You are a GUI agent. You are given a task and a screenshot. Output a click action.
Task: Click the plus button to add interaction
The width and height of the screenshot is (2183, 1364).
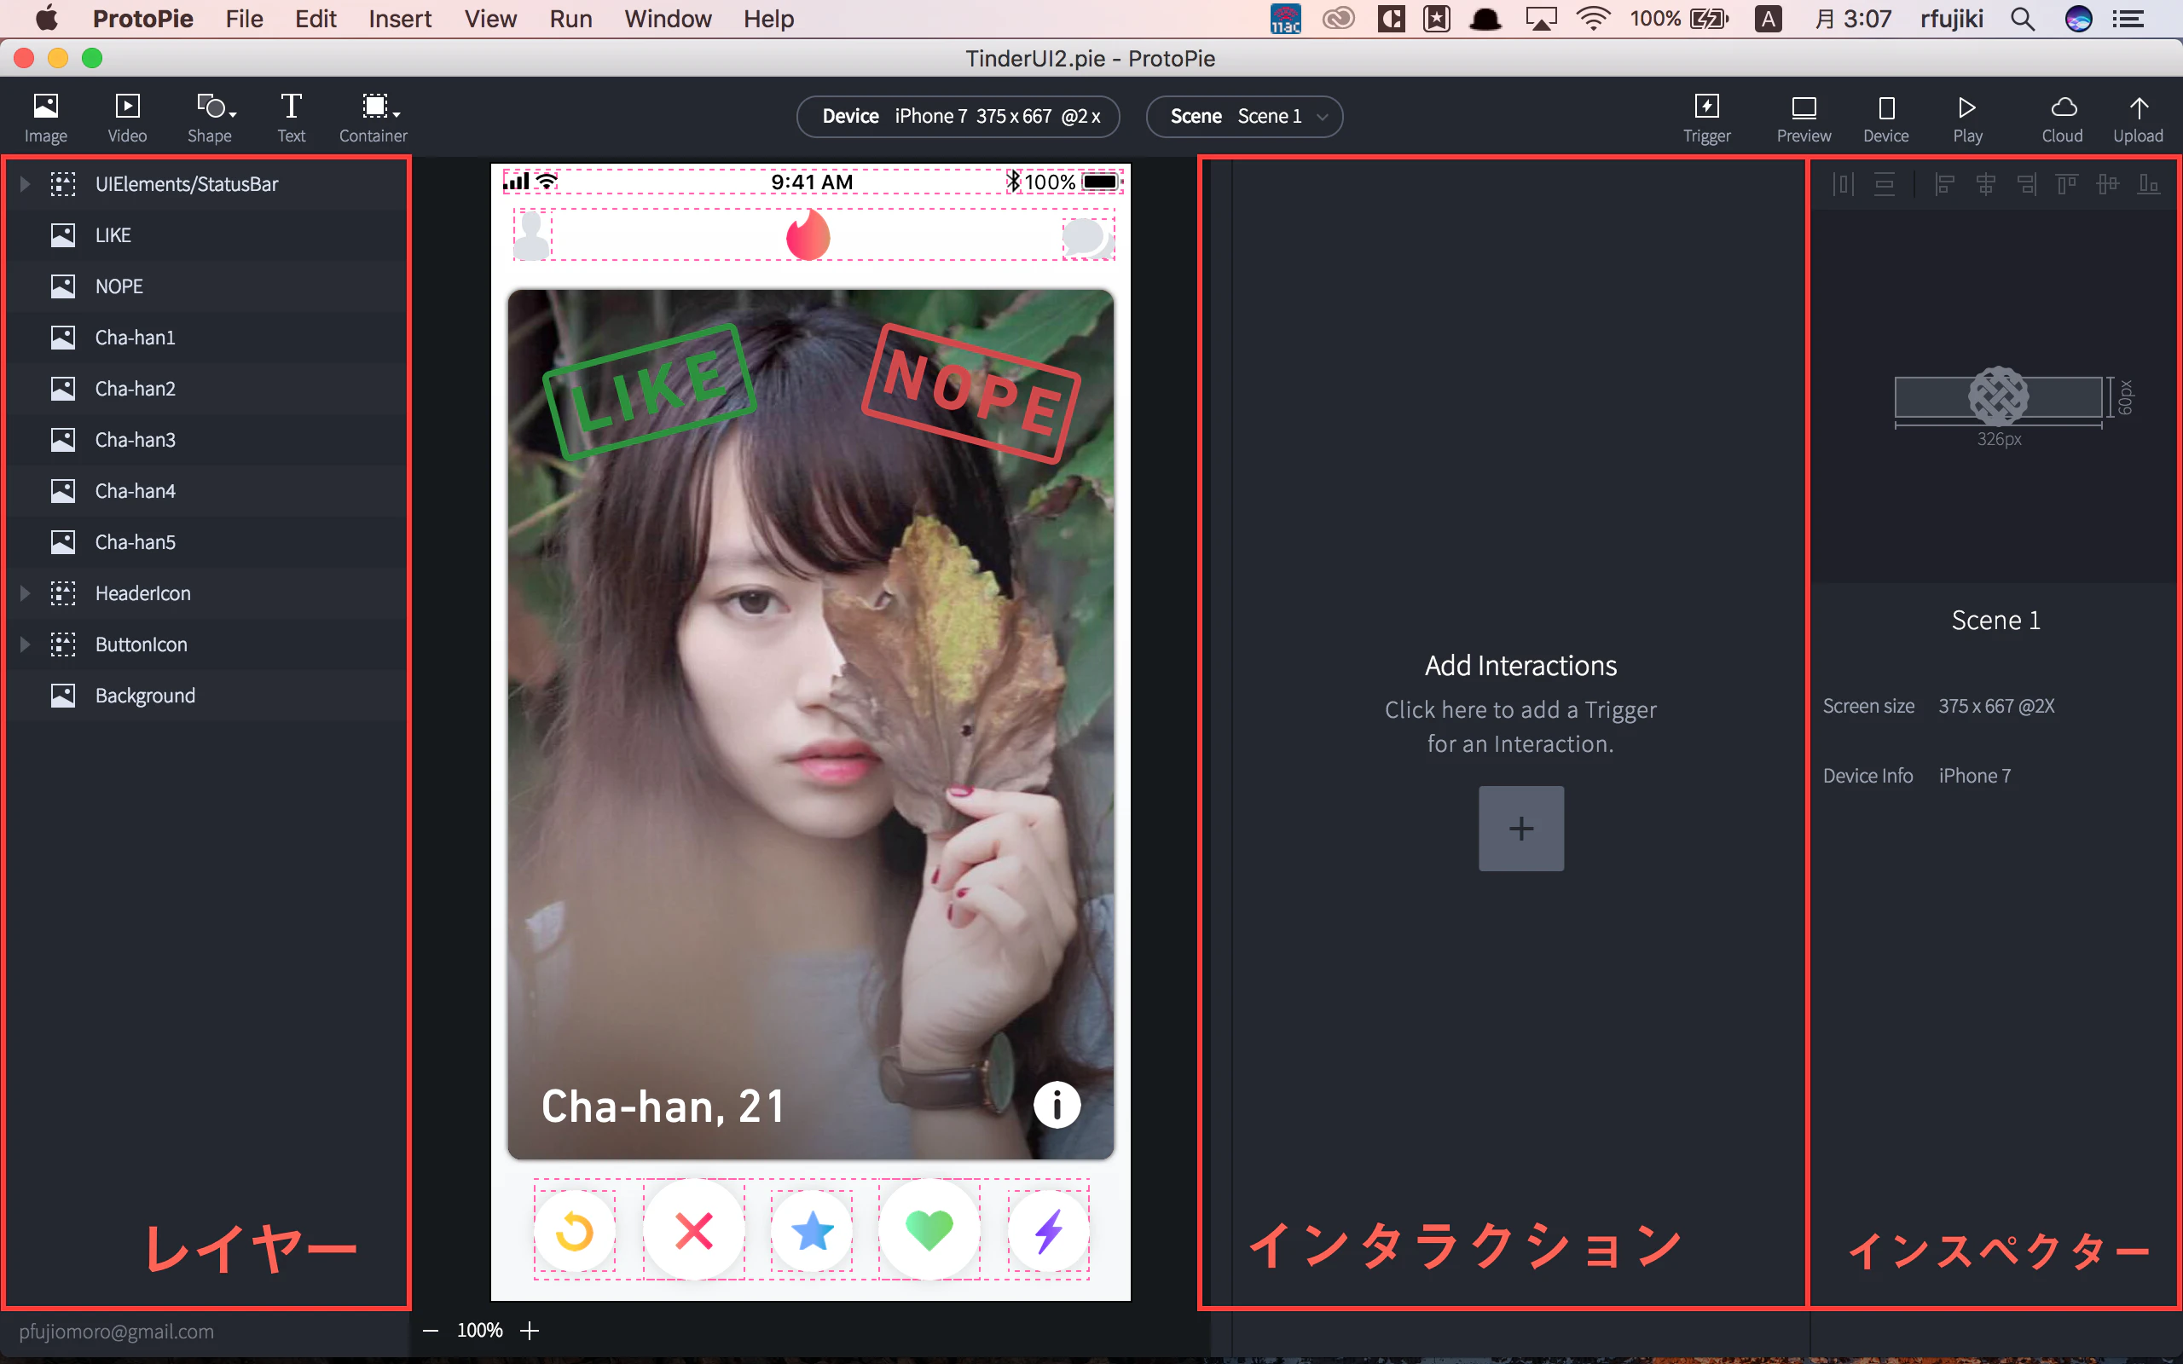1521,828
